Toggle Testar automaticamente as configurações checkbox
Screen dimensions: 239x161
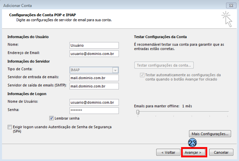click(x=142, y=75)
